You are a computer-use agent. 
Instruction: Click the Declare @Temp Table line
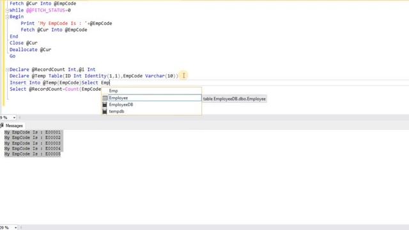tap(94, 76)
